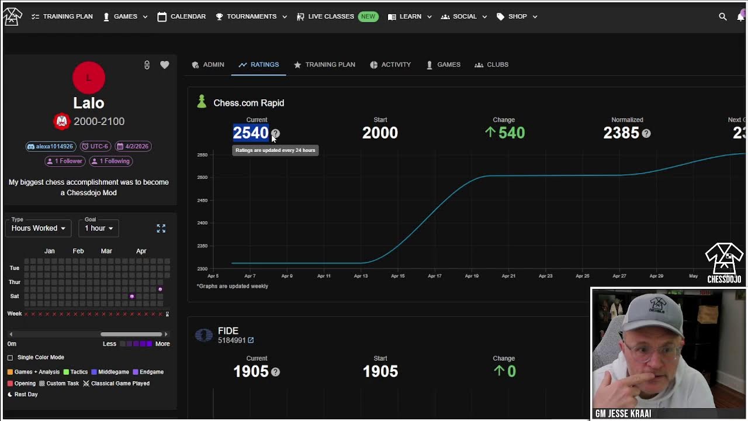Click the Chess.com Rapid heading
Image resolution: width=748 pixels, height=421 pixels.
(249, 103)
